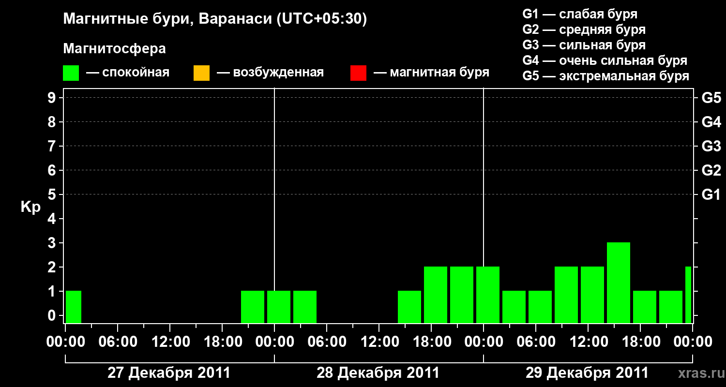
Task: Click the '18:00' tick label of 28 December
Action: 431,342
